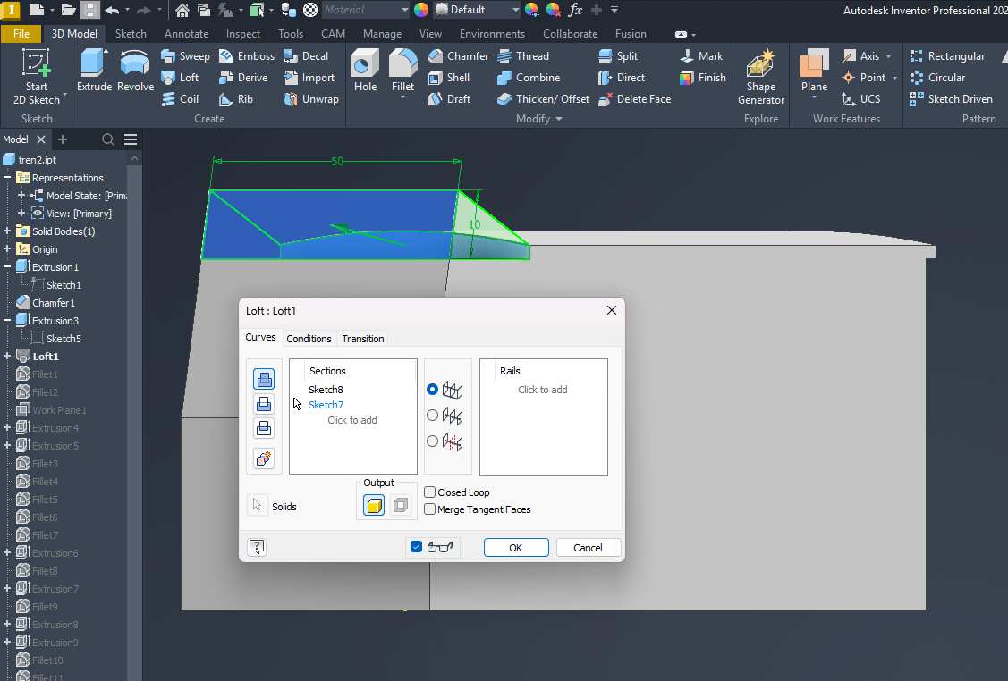The height and width of the screenshot is (681, 1008).
Task: Cancel the Loft dialog
Action: click(x=588, y=547)
